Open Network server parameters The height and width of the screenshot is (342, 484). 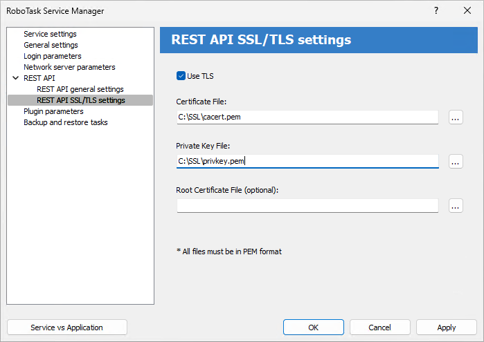point(69,67)
